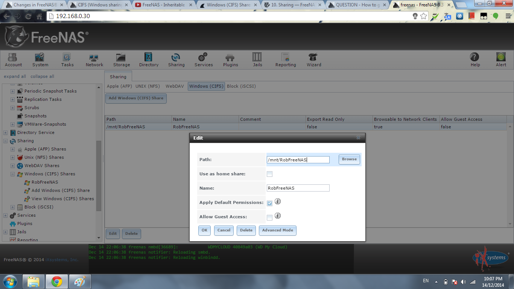Click expand all link
Screen dimensions: 514x289
[x=15, y=76]
